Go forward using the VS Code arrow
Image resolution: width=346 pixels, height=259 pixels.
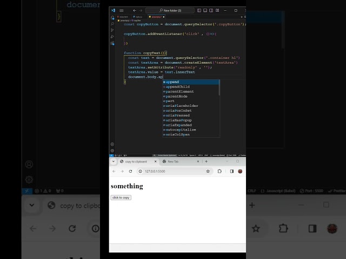(141, 10)
